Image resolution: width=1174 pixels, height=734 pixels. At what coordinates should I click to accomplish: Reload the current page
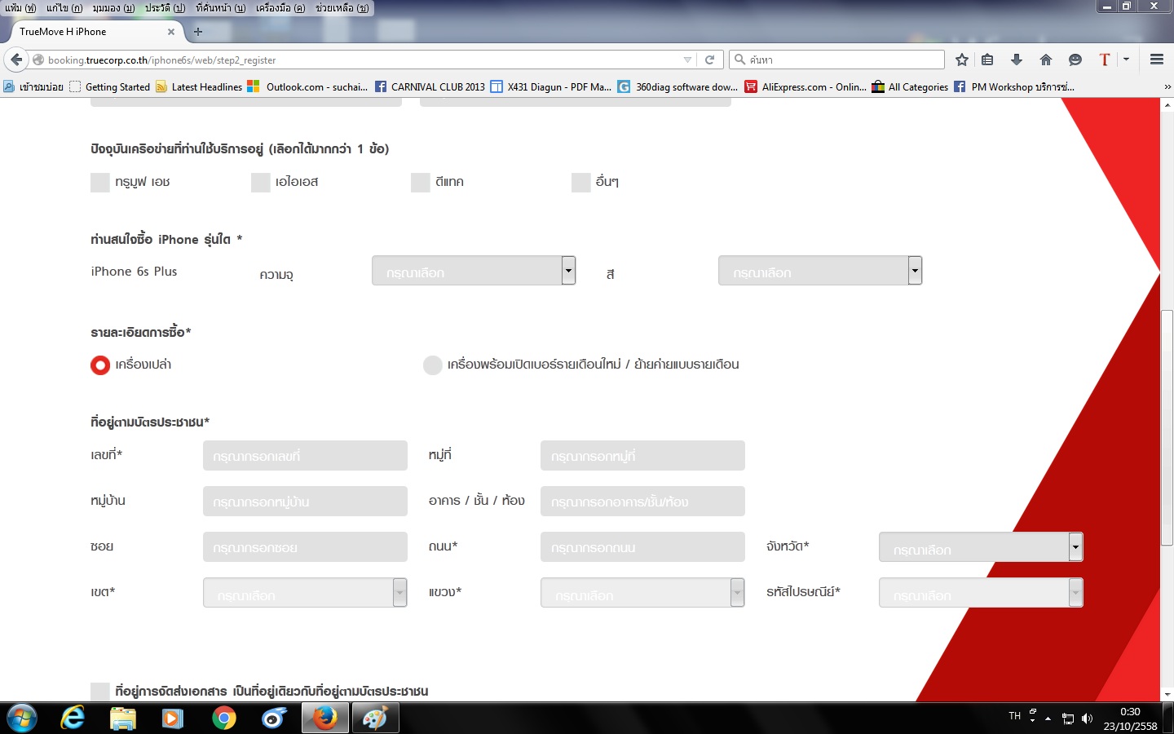709,60
